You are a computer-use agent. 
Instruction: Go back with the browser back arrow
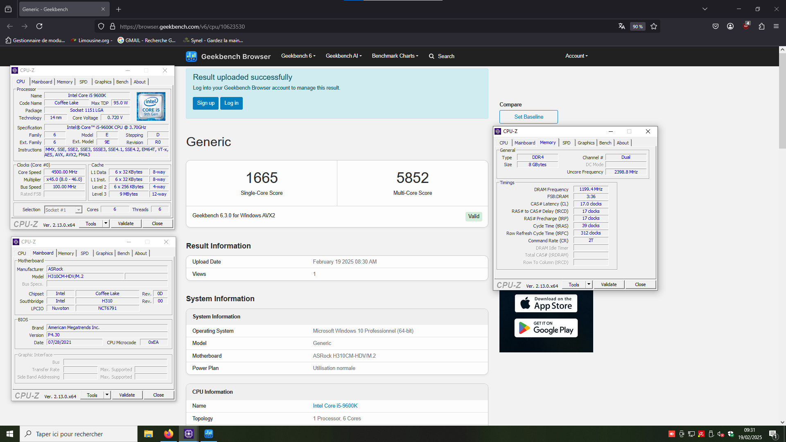point(10,26)
